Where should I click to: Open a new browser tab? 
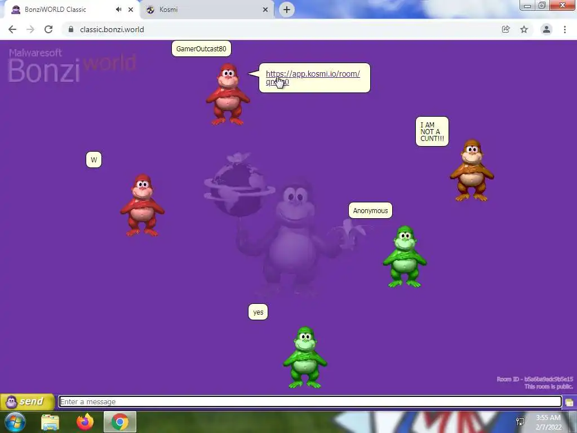coord(287,10)
